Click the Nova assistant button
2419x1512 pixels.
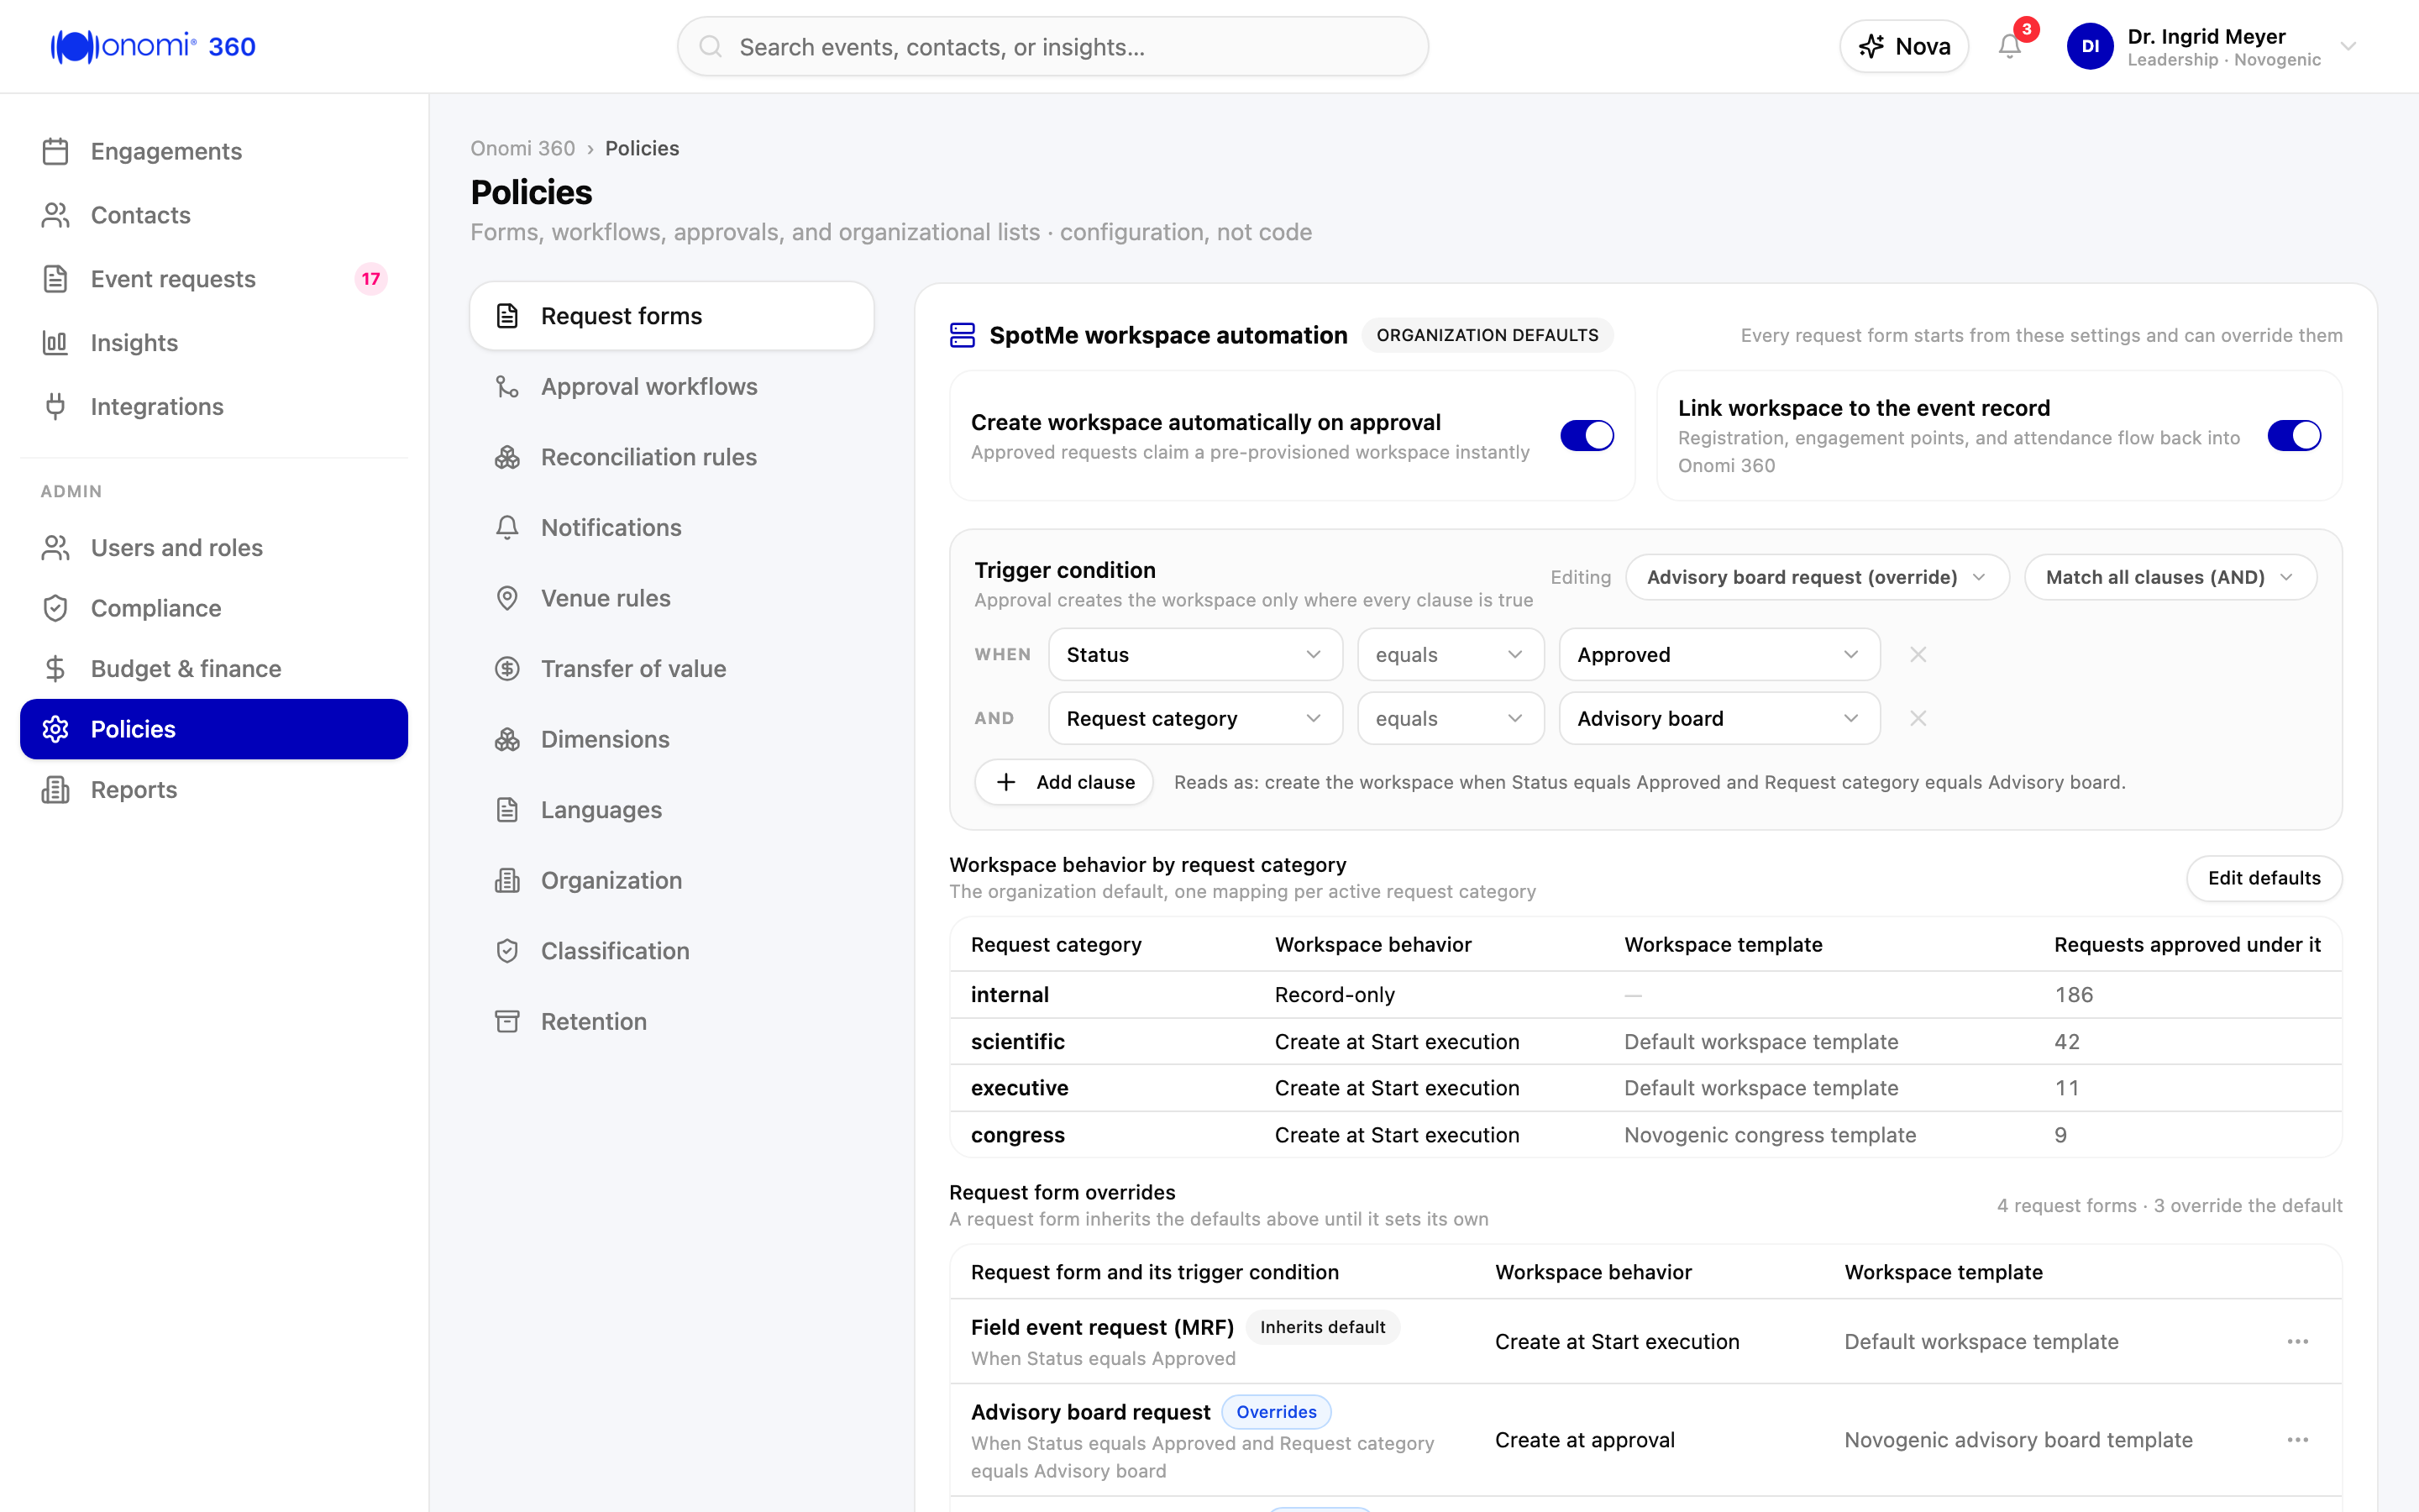click(1903, 46)
